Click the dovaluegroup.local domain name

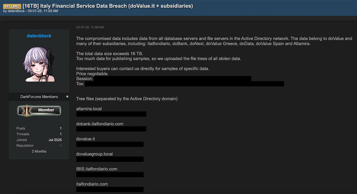pos(94,154)
